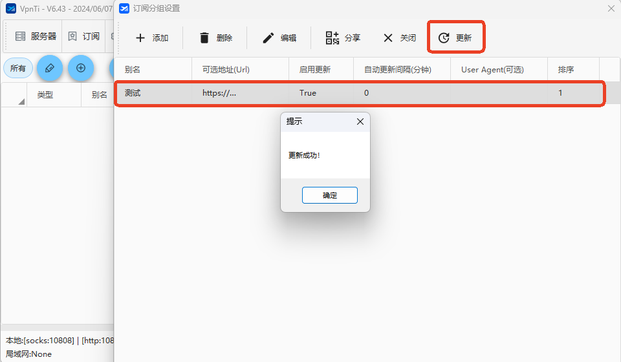Select the 1 cell in 排序 column
The width and height of the screenshot is (621, 362).
pyautogui.click(x=574, y=93)
